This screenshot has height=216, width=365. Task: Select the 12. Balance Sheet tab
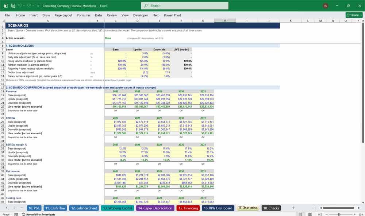[x=84, y=208]
